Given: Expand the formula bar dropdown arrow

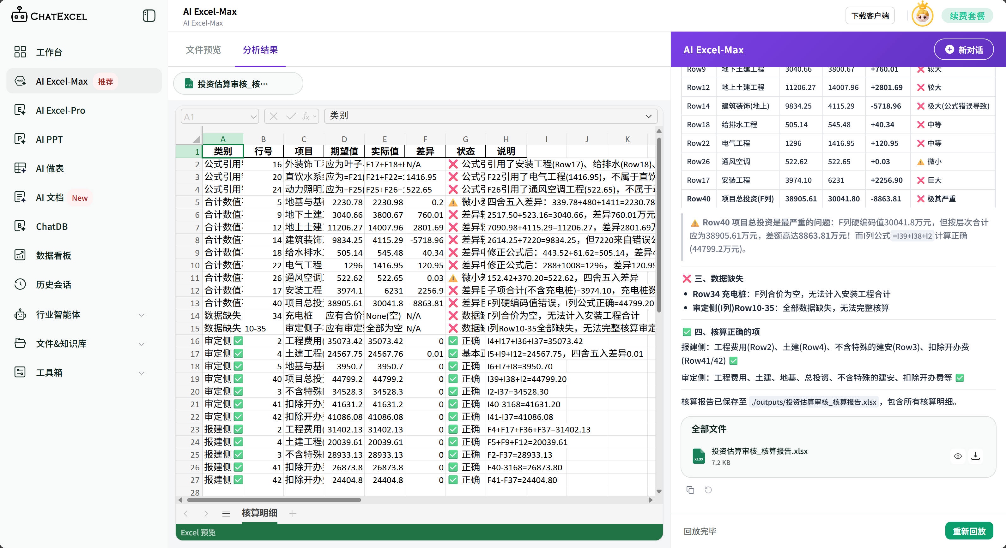Looking at the screenshot, I should 648,116.
